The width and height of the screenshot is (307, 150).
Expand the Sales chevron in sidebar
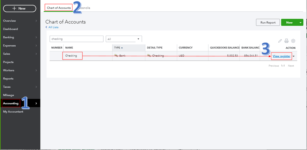coord(36,54)
